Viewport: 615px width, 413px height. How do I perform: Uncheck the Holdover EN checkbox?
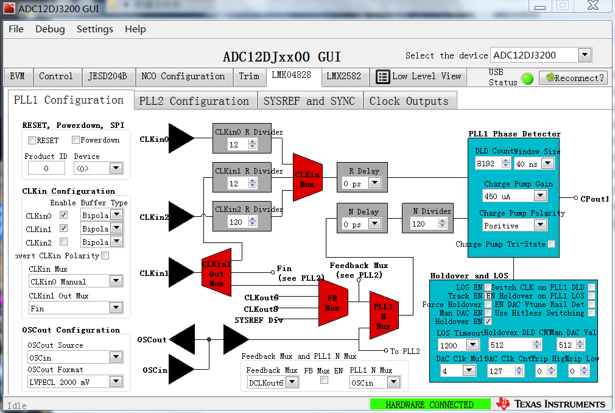[488, 321]
